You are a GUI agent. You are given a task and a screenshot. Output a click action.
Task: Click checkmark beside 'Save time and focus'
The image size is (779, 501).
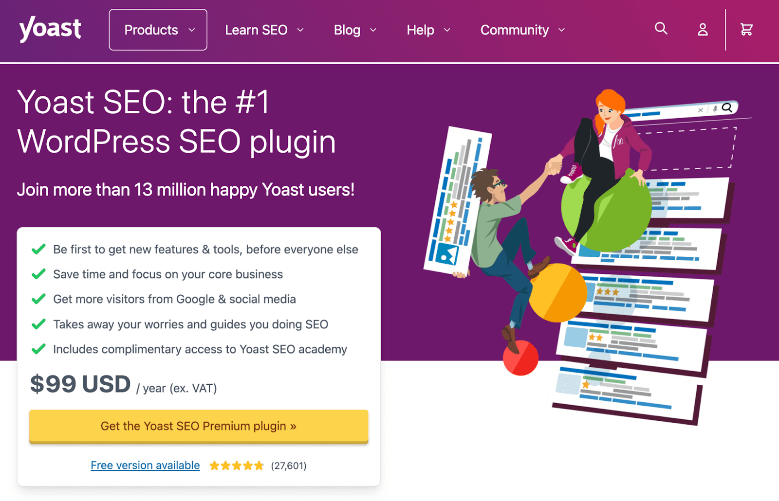[x=38, y=274]
